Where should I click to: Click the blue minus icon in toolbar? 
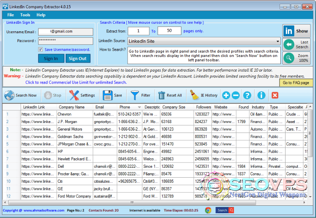pyautogui.click(x=236, y=95)
